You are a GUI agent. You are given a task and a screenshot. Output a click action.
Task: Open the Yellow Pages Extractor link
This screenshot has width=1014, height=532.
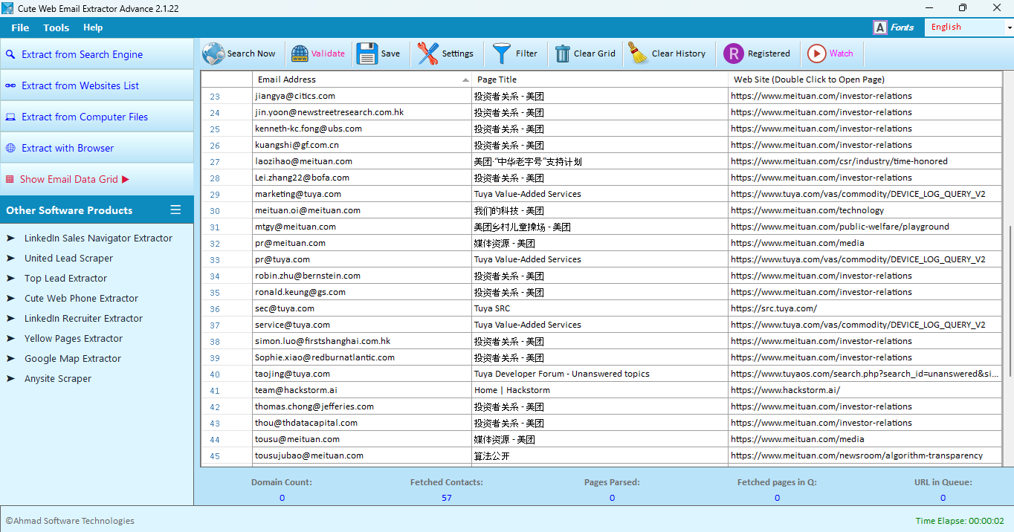[x=74, y=339]
